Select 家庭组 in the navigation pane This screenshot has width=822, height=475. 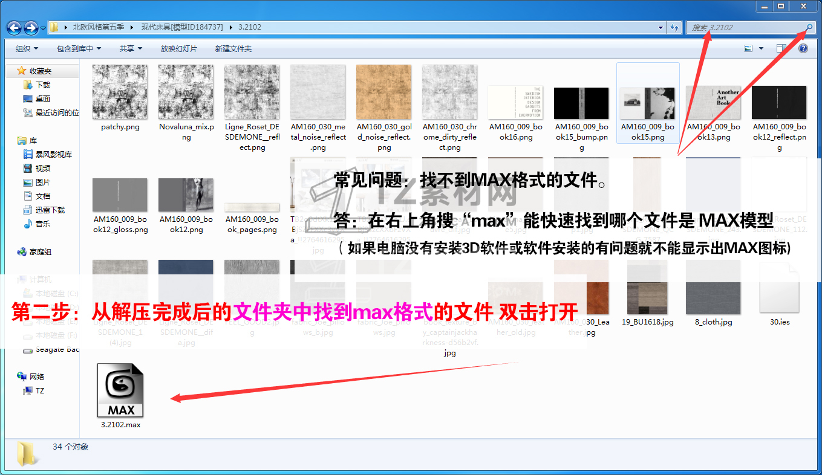pyautogui.click(x=40, y=252)
